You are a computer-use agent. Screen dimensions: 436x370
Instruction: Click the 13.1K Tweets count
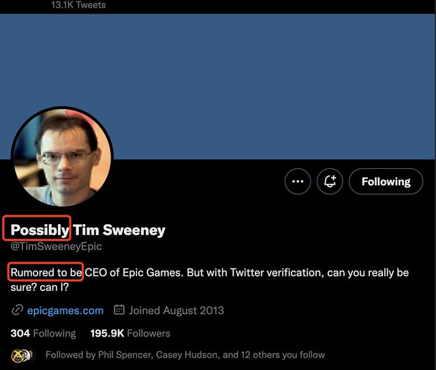[78, 5]
